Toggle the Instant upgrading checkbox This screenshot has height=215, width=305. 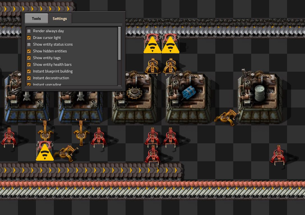click(x=29, y=85)
